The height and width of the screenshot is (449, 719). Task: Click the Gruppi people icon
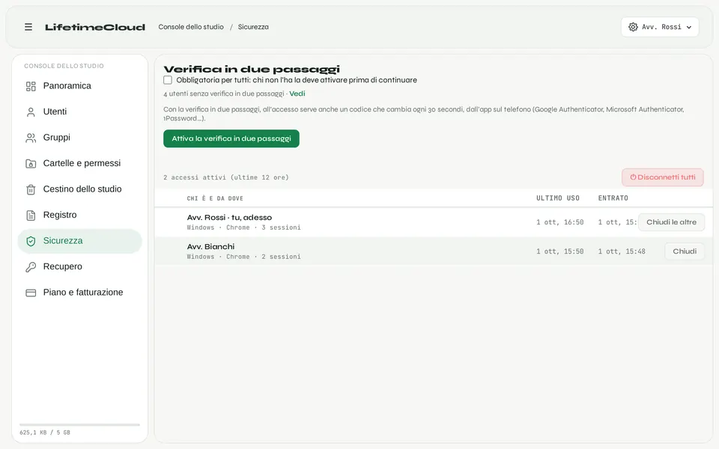coord(31,138)
